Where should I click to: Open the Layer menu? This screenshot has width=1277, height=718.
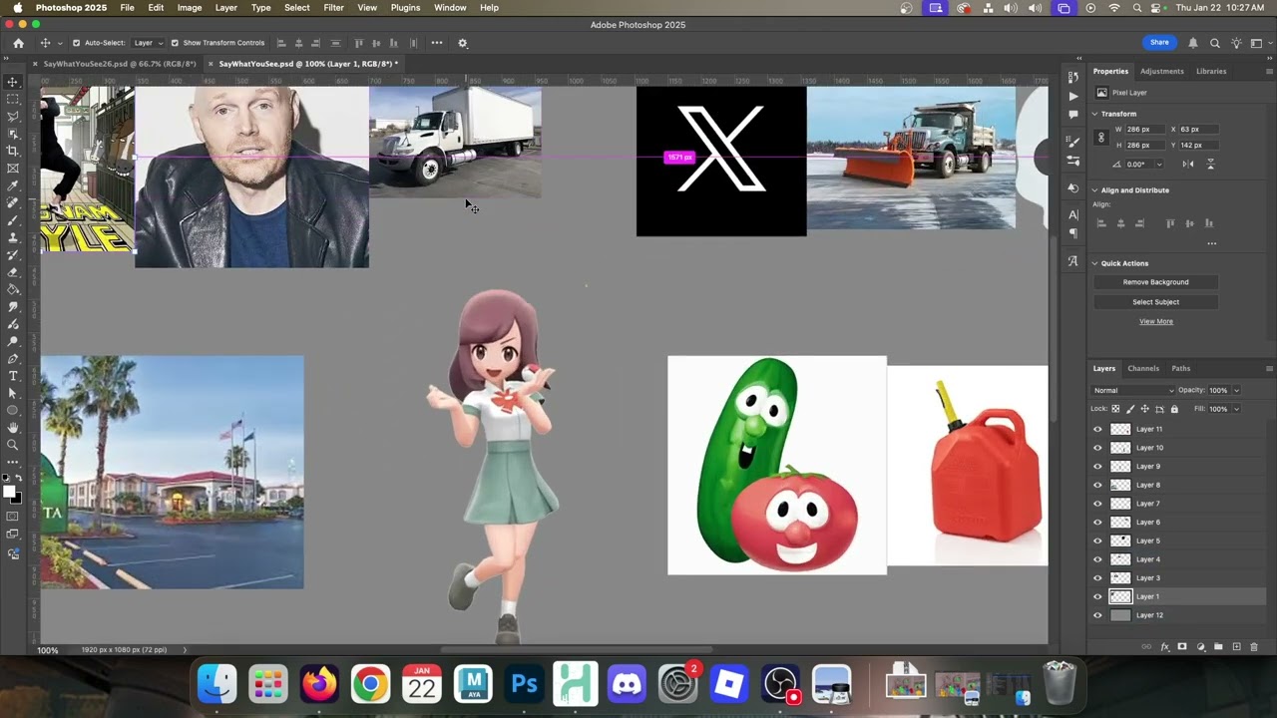coord(226,7)
